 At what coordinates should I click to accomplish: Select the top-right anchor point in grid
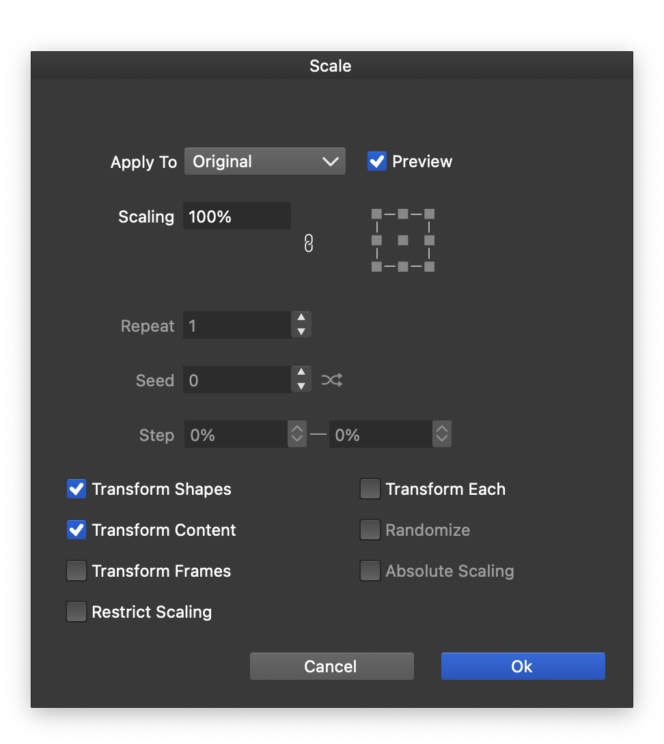429,214
